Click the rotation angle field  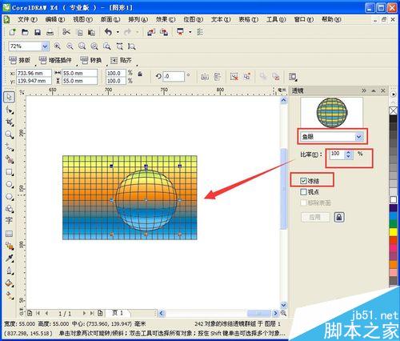[x=174, y=76]
